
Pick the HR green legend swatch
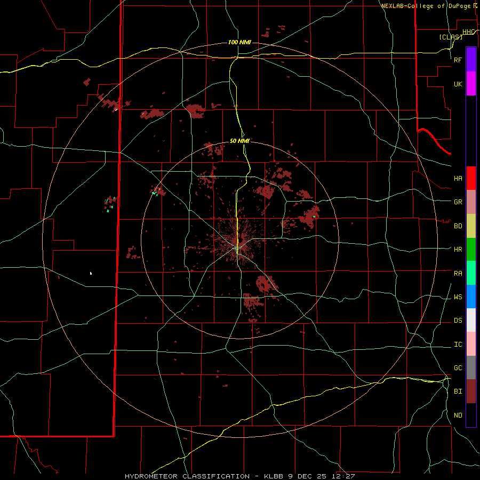coord(471,250)
